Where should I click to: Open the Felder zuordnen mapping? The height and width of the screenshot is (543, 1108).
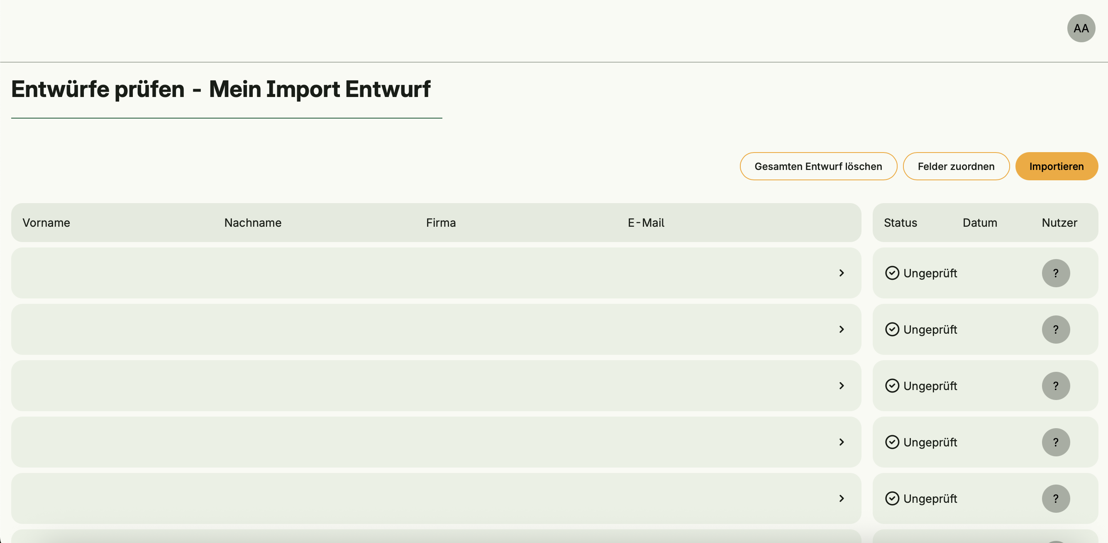[x=956, y=166]
